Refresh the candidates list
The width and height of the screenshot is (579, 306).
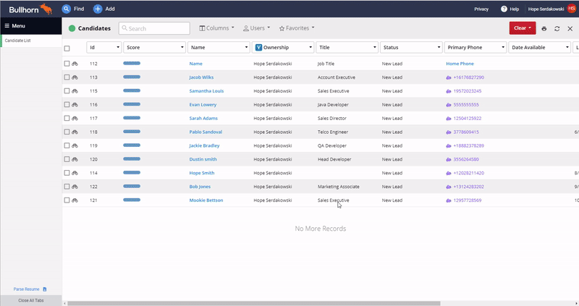tap(557, 28)
